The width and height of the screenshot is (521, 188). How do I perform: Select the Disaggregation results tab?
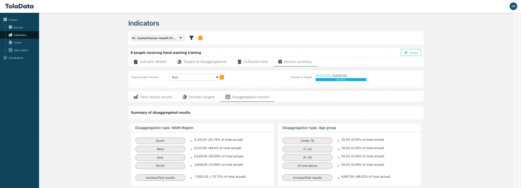[247, 97]
